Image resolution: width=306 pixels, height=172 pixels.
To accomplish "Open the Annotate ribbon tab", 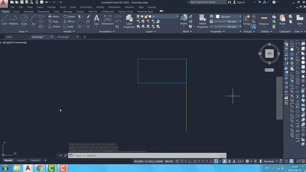I will tap(28, 11).
